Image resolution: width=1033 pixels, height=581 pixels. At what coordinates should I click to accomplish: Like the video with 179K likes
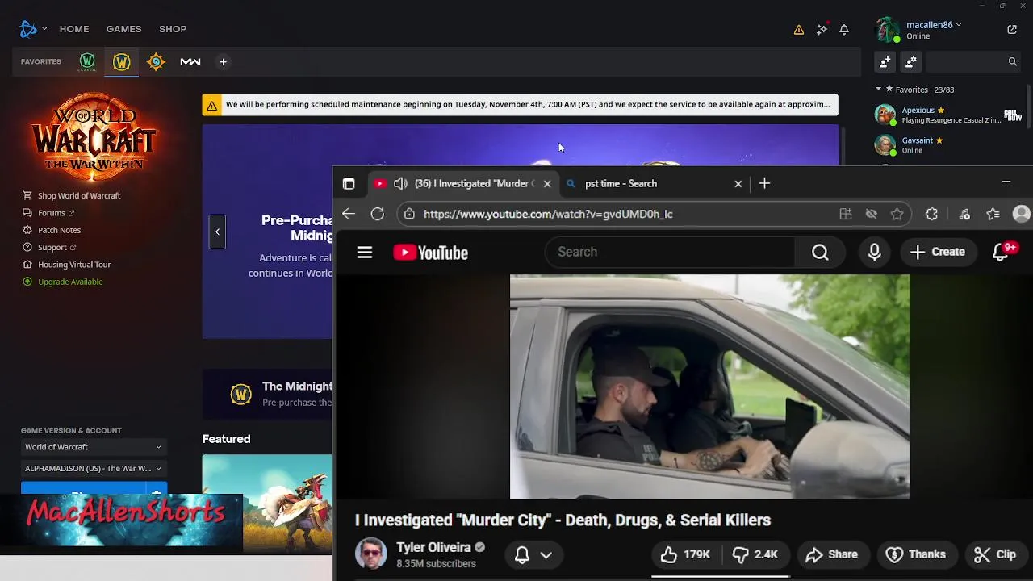[x=685, y=554]
